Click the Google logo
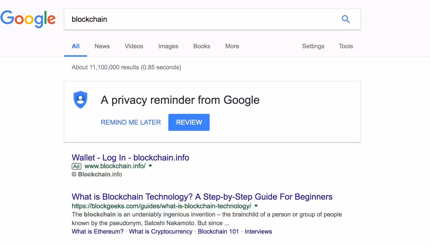Screen dimensions: 430x246 coord(28,19)
